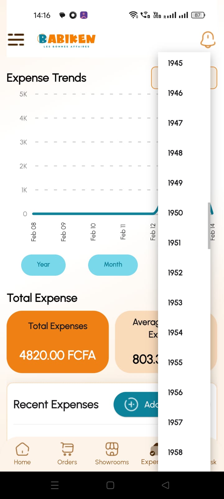Screen dimensions: 224x499
Task: Open Android recent apps icon
Action: point(55,485)
